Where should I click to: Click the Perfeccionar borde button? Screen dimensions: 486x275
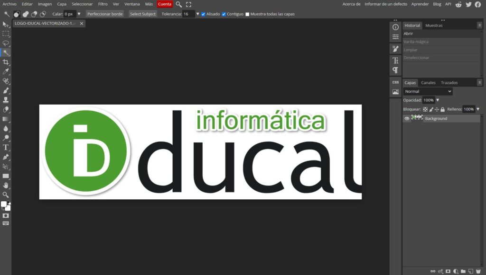(105, 14)
